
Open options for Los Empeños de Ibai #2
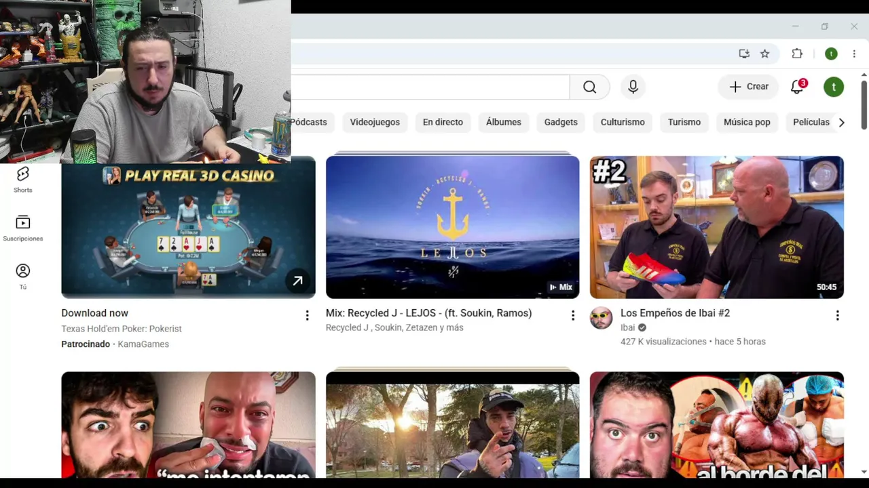[837, 315]
